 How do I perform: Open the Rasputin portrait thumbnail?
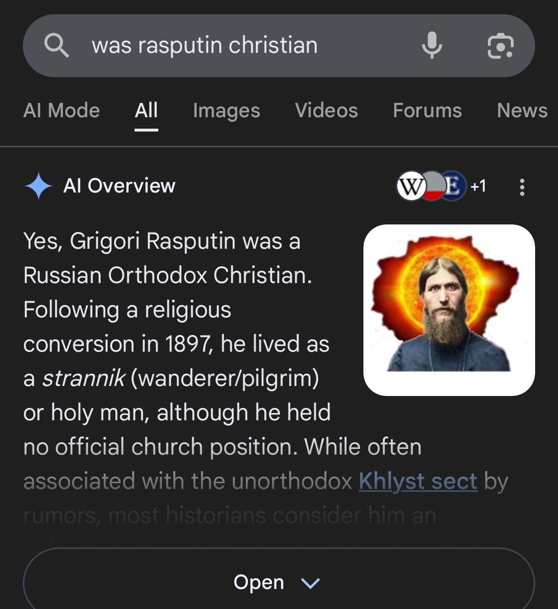coord(449,310)
